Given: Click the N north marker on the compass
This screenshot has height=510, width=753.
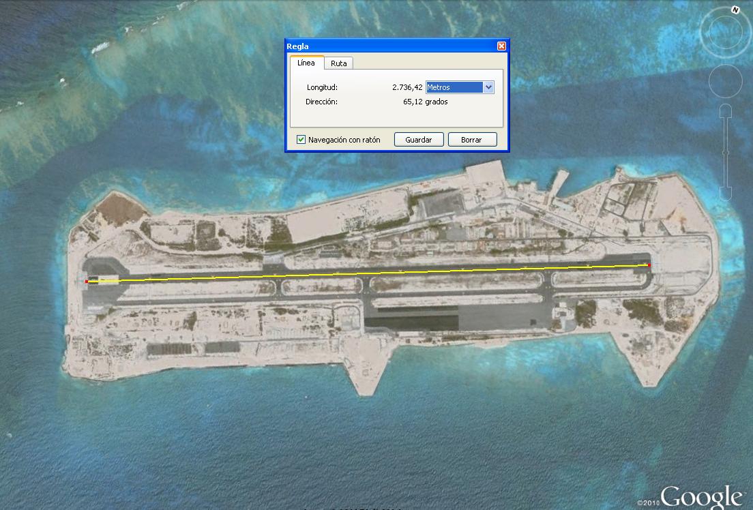Looking at the screenshot, I should (x=735, y=10).
